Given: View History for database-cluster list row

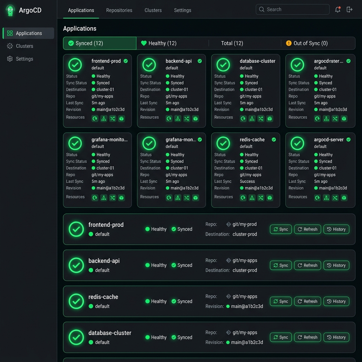Looking at the screenshot, I should [x=337, y=337].
